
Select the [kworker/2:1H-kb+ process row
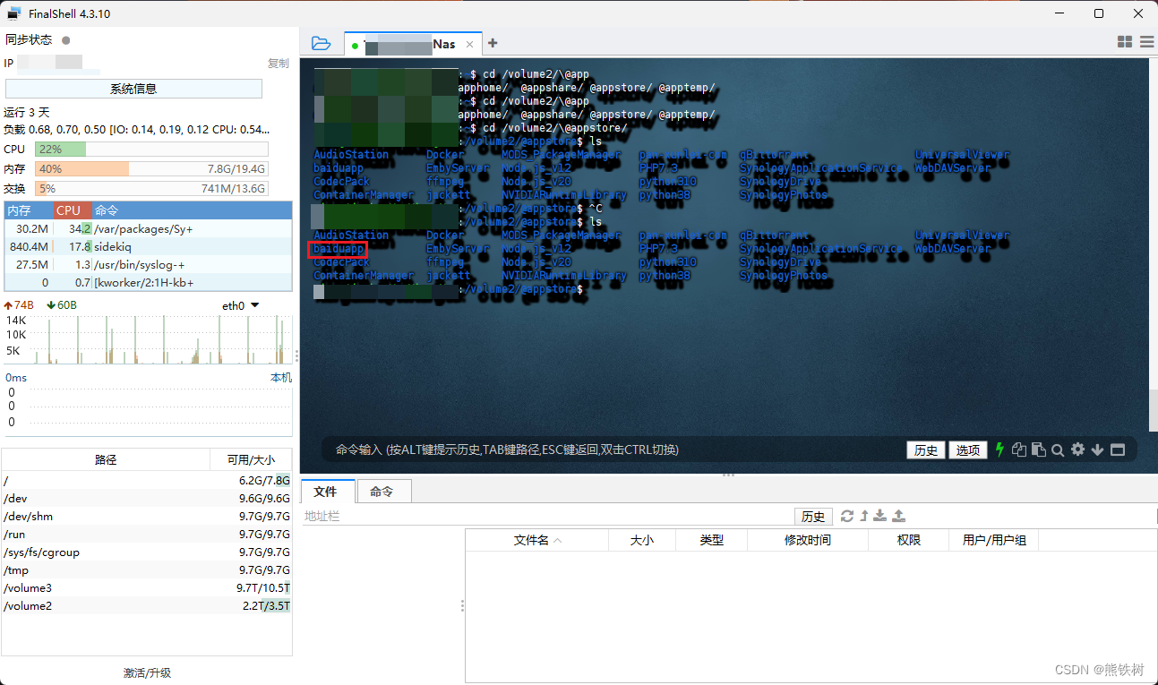[x=148, y=282]
